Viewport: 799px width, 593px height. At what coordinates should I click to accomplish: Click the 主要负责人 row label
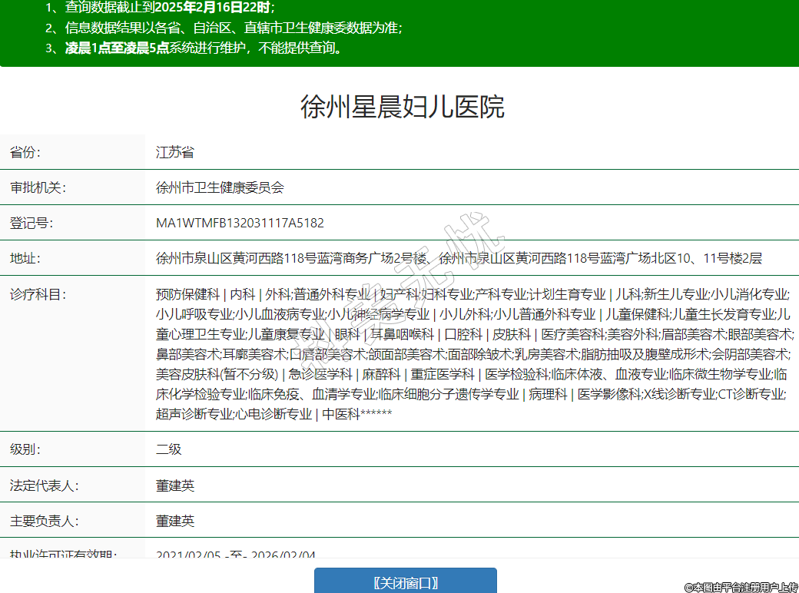pos(44,521)
